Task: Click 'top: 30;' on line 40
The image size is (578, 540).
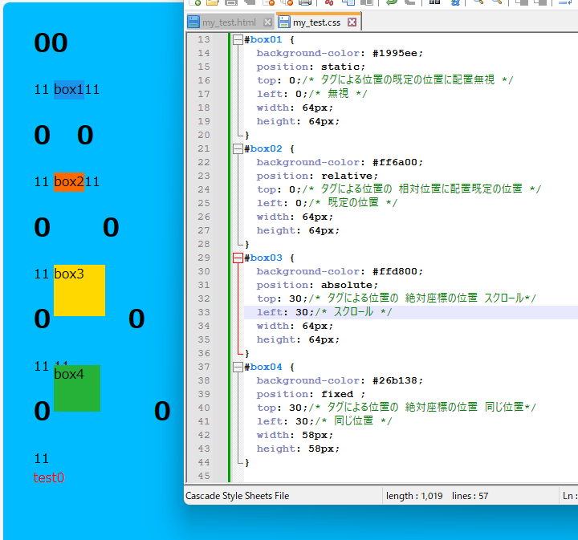Action: pyautogui.click(x=282, y=408)
